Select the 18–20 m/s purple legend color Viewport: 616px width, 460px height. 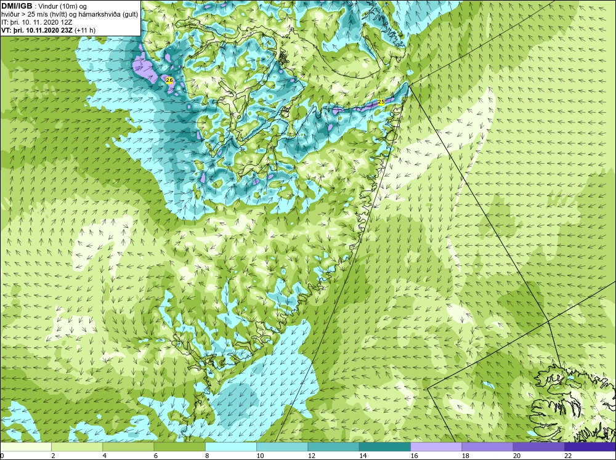(487, 447)
